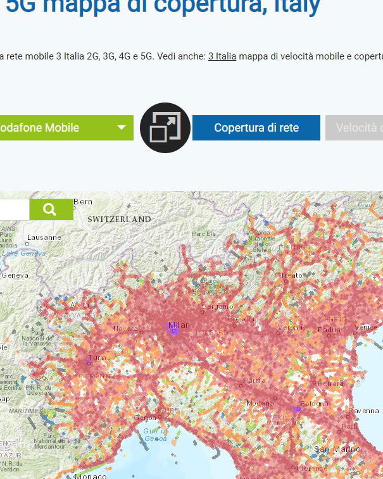Click the Trento city label

tap(292, 275)
